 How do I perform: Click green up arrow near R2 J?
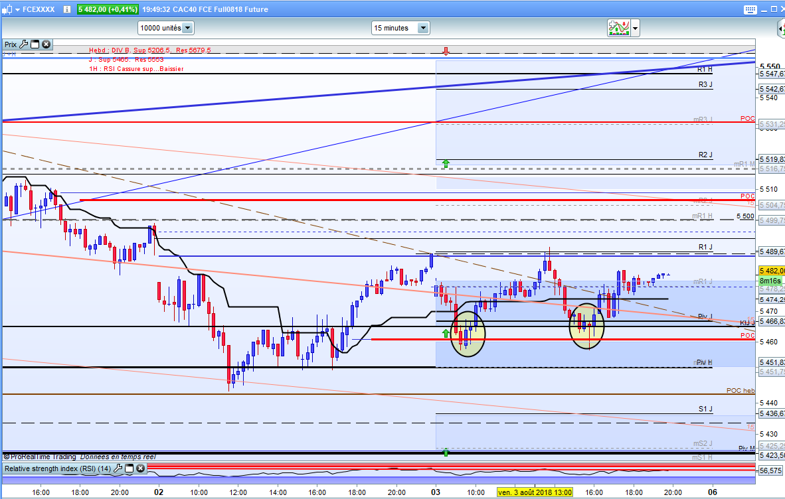[446, 163]
